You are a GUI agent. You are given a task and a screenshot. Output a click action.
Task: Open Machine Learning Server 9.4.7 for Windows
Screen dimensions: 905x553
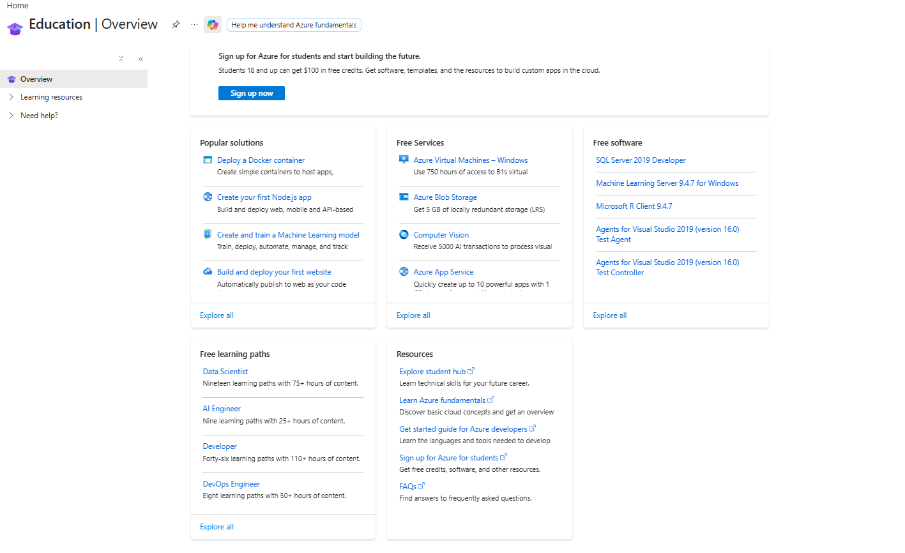tap(667, 183)
